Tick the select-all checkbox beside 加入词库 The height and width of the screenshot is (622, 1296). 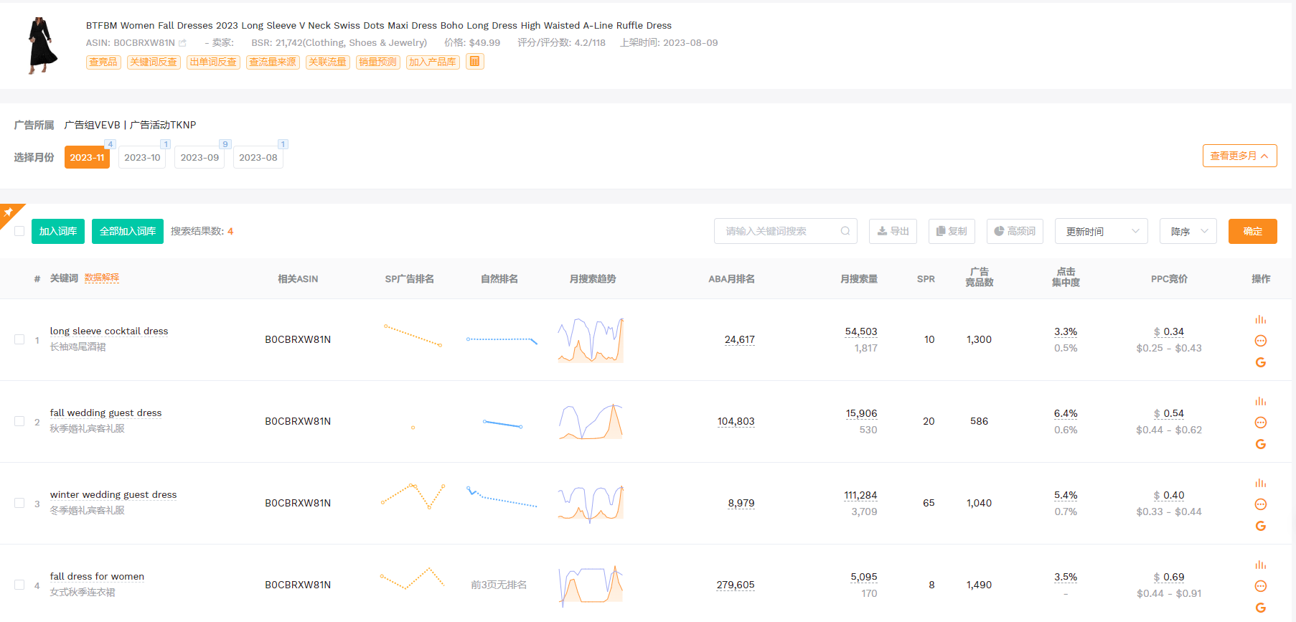point(19,231)
